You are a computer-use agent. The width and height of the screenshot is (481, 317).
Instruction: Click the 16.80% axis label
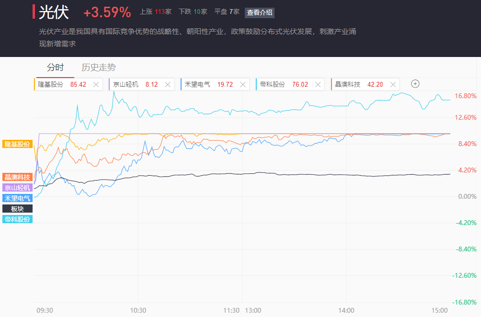pos(465,96)
